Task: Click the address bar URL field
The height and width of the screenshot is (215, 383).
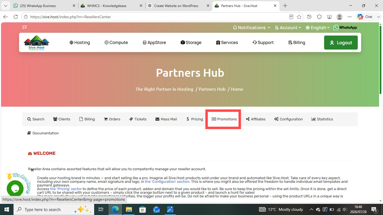Action: 157,17
